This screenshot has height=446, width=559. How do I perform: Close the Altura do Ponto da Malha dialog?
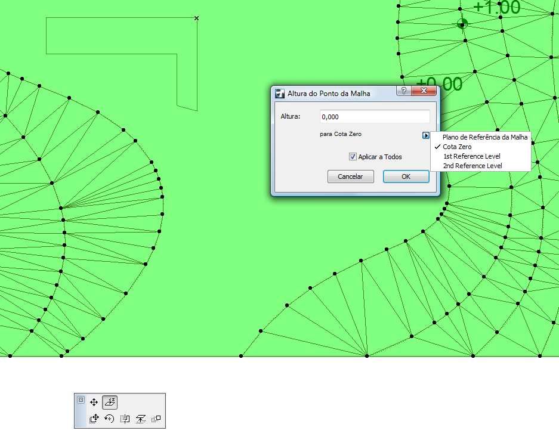(x=424, y=91)
